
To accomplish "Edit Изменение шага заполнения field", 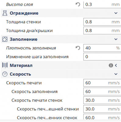I will 102,57.
